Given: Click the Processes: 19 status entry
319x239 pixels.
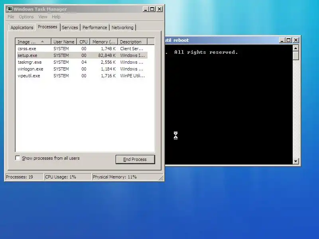Looking at the screenshot, I should click(x=24, y=177).
